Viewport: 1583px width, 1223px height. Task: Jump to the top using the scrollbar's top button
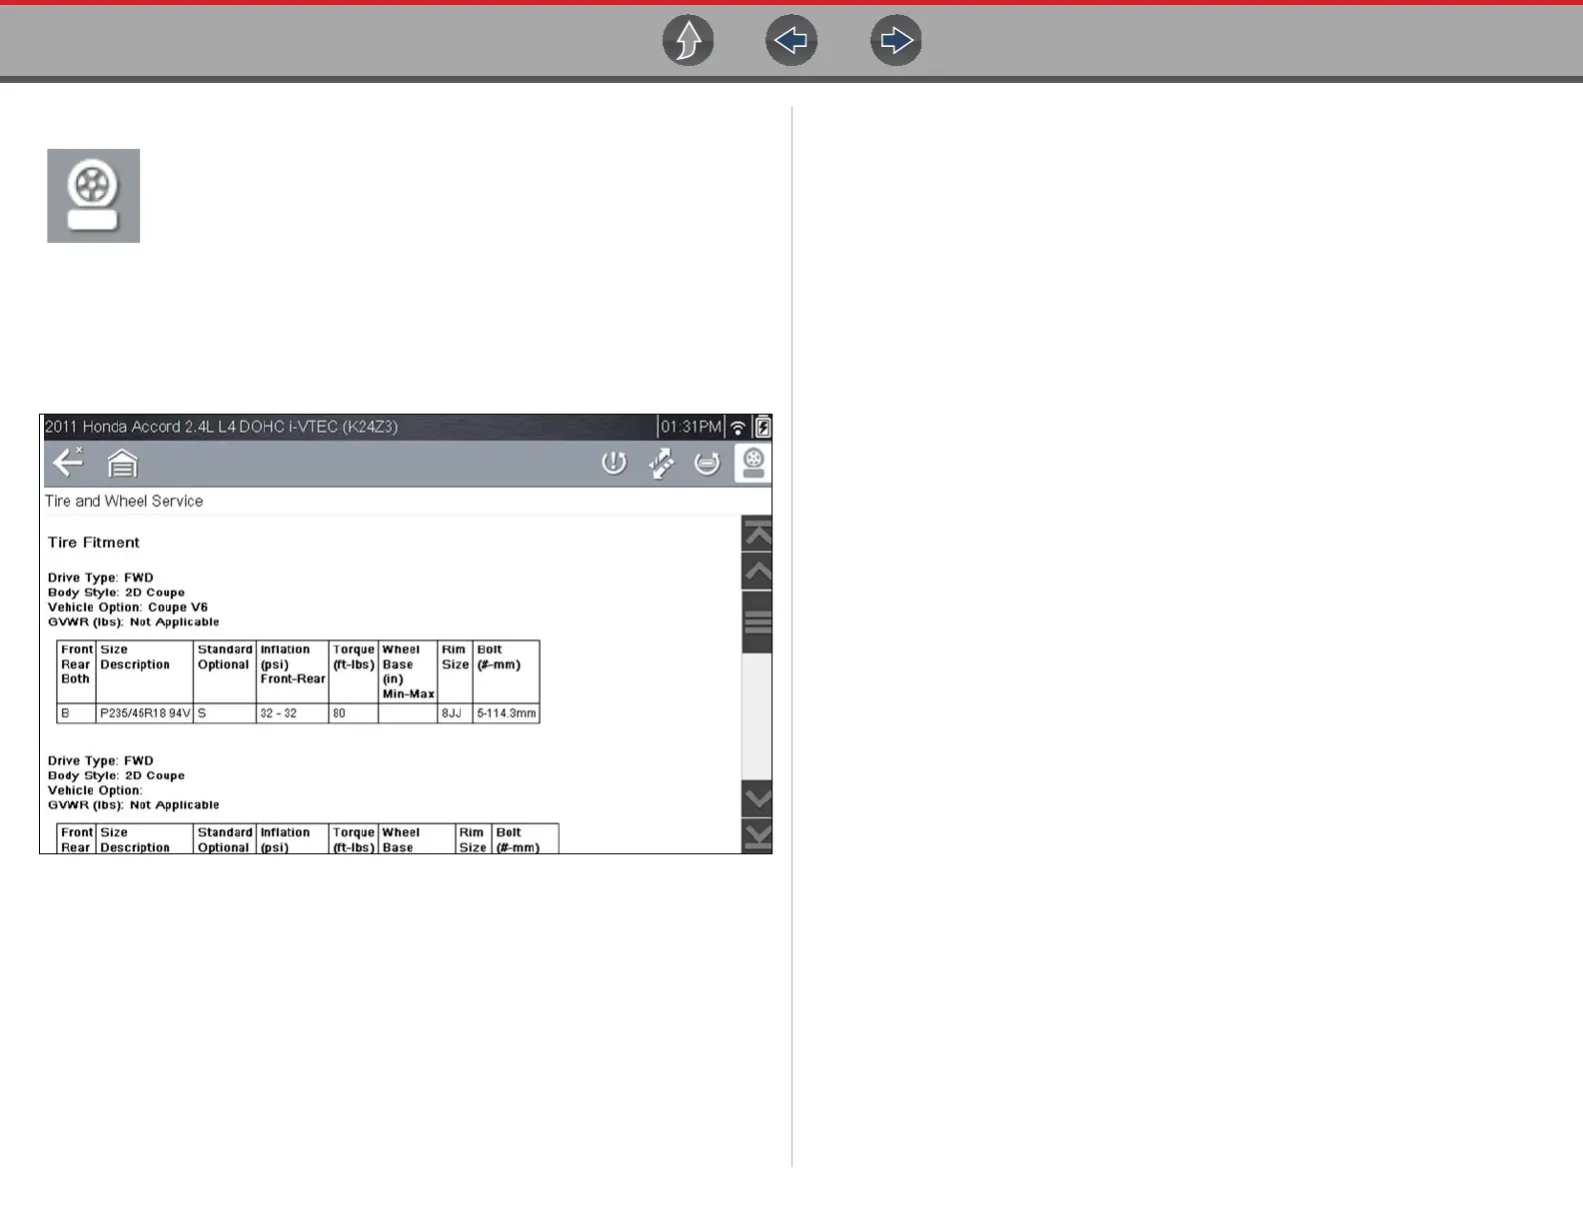click(758, 535)
